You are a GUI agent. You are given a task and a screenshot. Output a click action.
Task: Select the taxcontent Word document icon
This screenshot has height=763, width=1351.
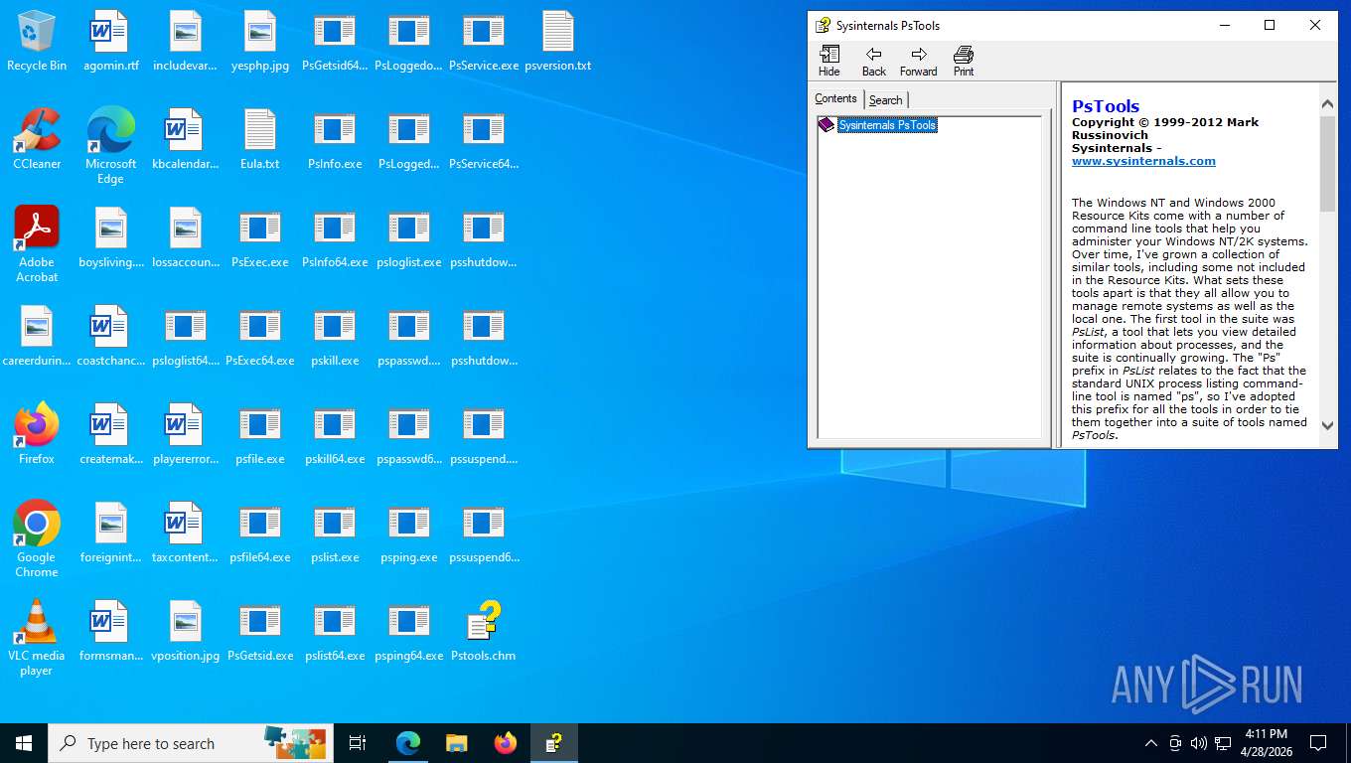click(186, 533)
